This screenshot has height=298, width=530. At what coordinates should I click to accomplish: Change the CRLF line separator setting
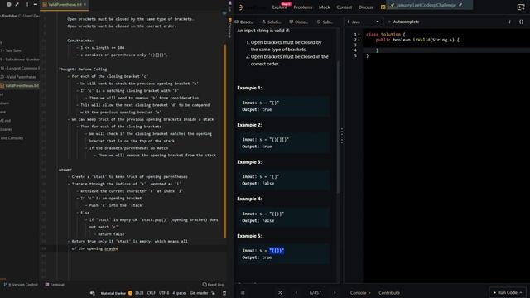[151, 293]
